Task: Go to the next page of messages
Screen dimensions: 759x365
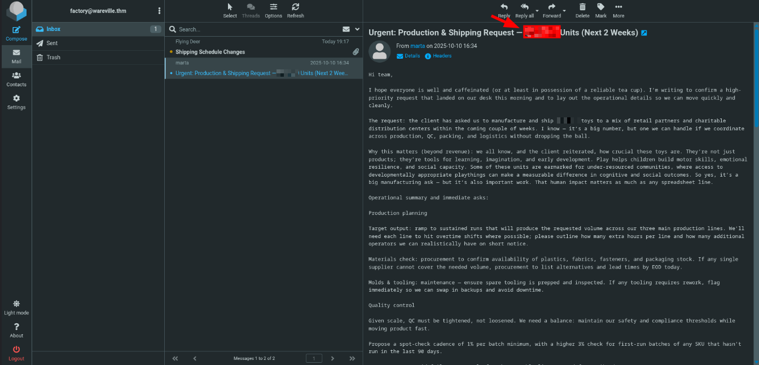Action: 332,358
